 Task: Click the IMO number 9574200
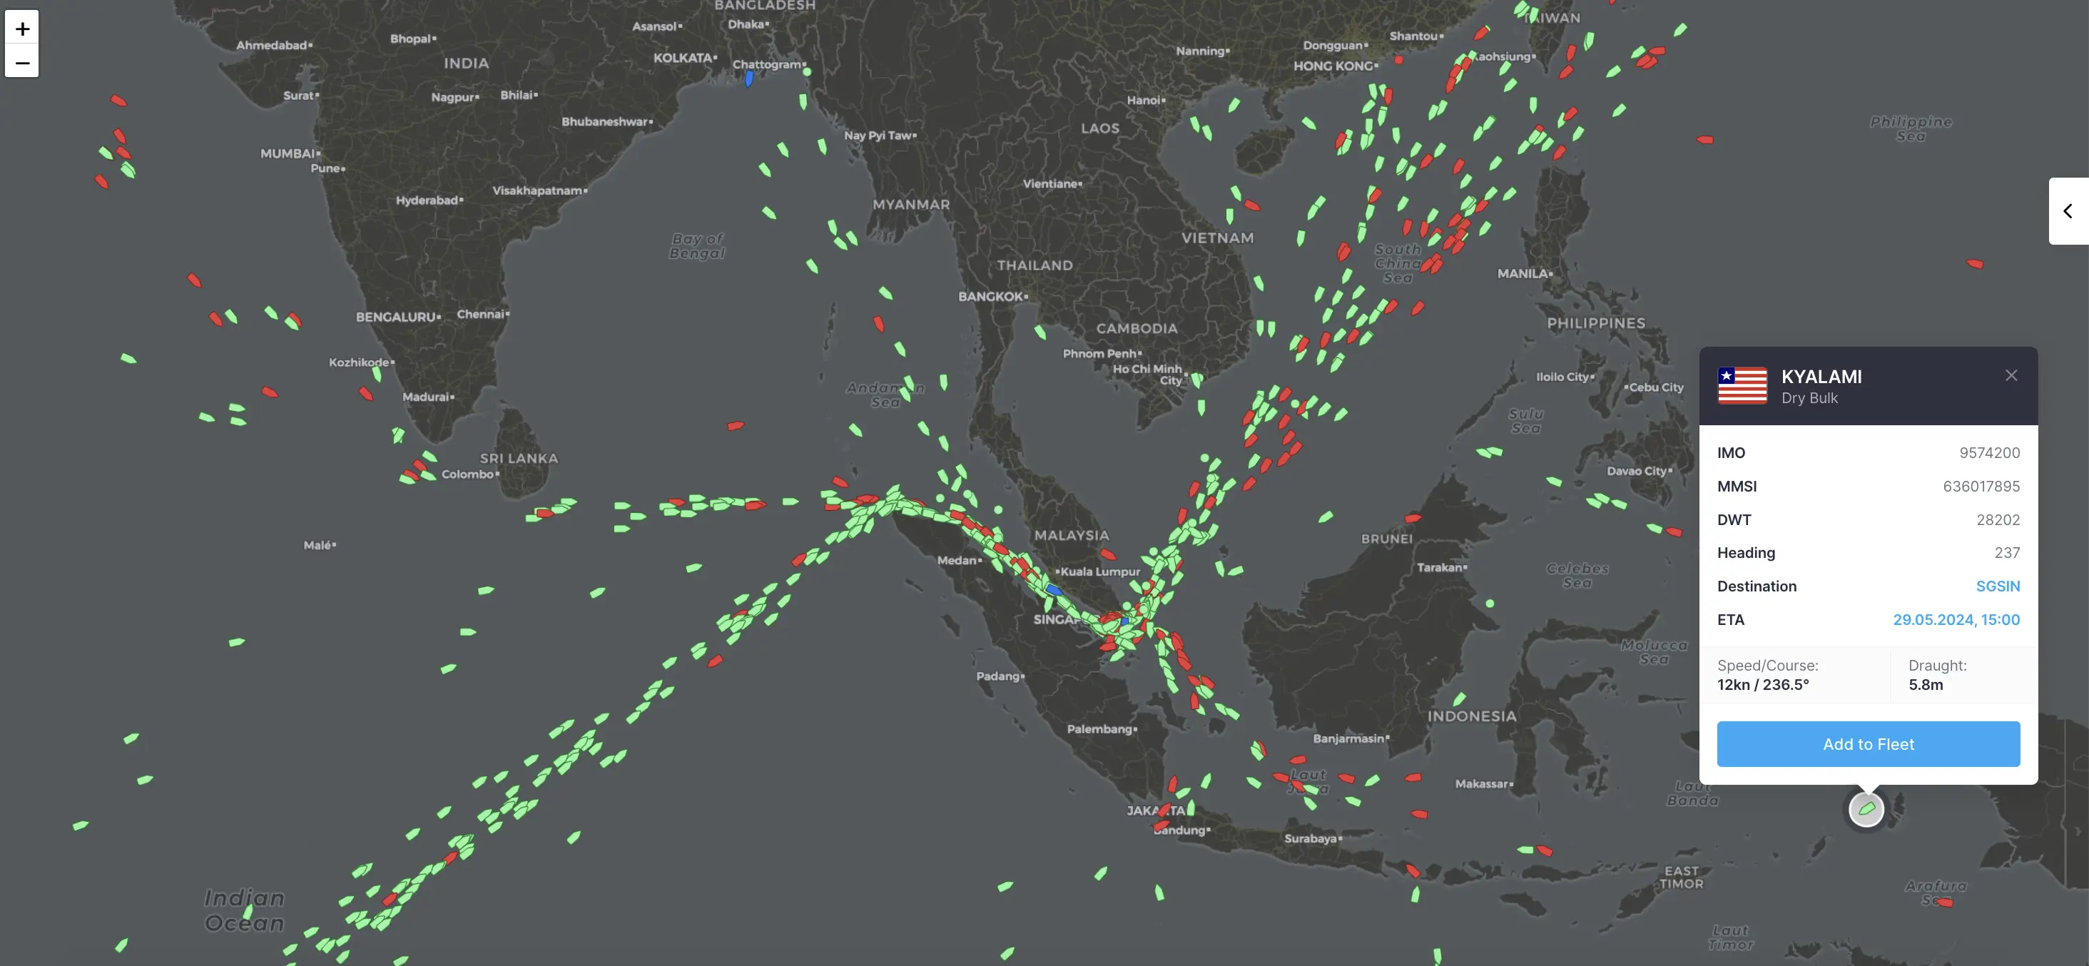click(x=1989, y=452)
